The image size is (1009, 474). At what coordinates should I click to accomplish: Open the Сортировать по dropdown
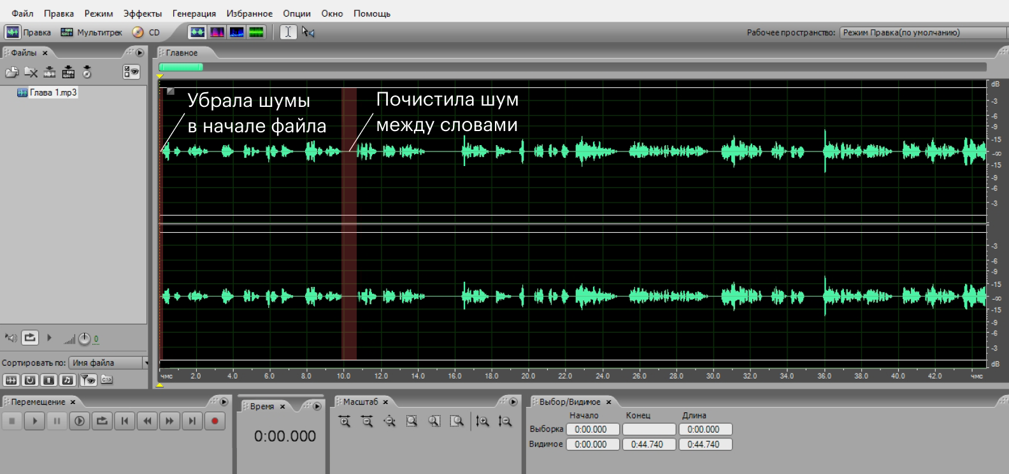click(x=108, y=363)
